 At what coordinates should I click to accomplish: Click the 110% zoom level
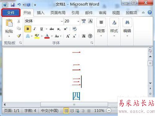tap(99, 111)
